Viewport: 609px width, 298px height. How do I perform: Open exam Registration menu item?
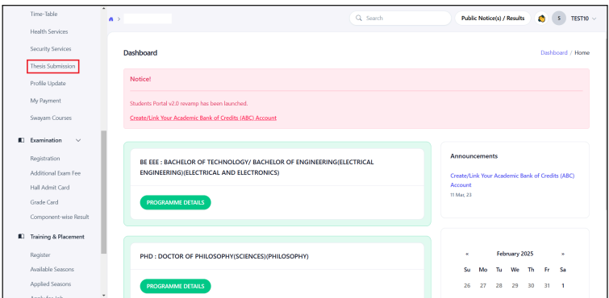tap(45, 159)
